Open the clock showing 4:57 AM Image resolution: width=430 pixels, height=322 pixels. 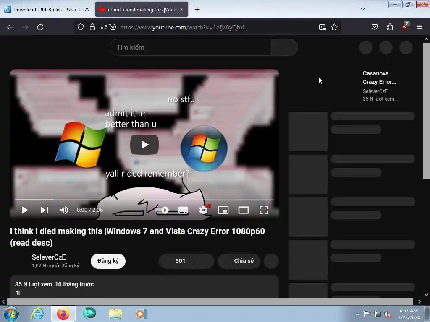[409, 314]
